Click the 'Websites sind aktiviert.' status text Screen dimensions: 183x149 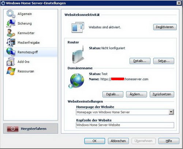pos(105,27)
